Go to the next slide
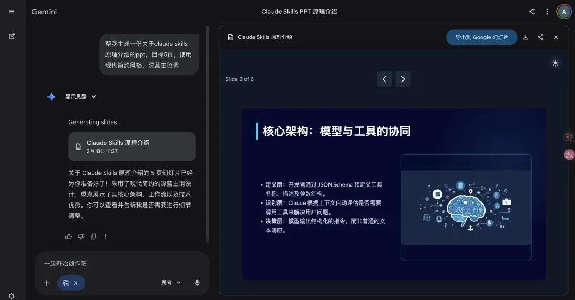575x300 pixels. [403, 79]
